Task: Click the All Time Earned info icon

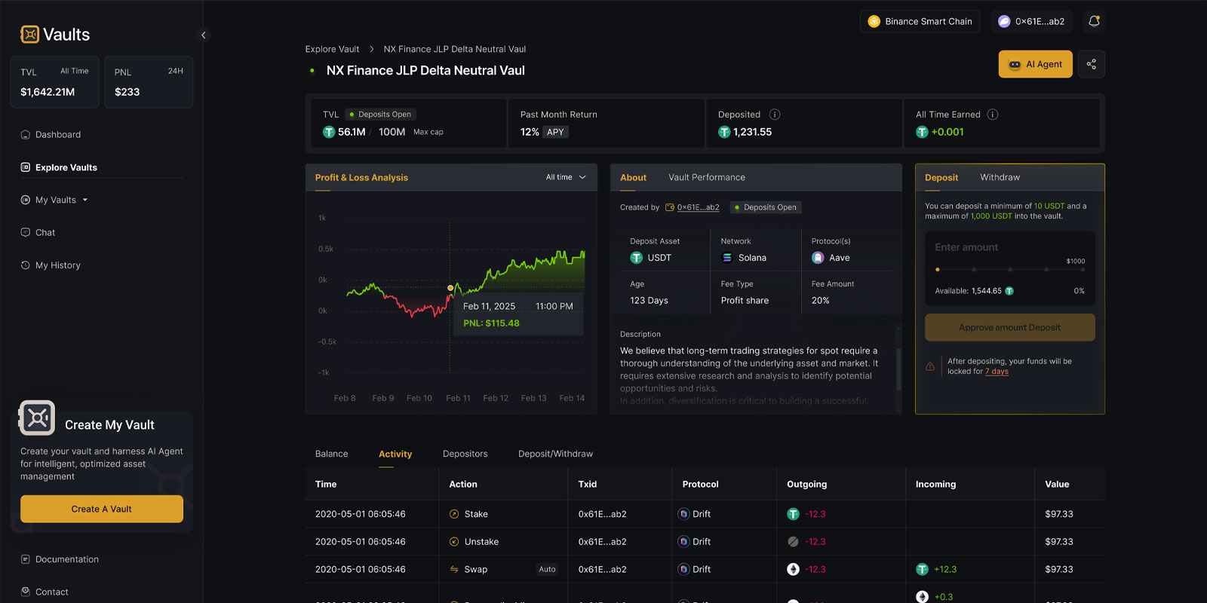Action: tap(993, 115)
